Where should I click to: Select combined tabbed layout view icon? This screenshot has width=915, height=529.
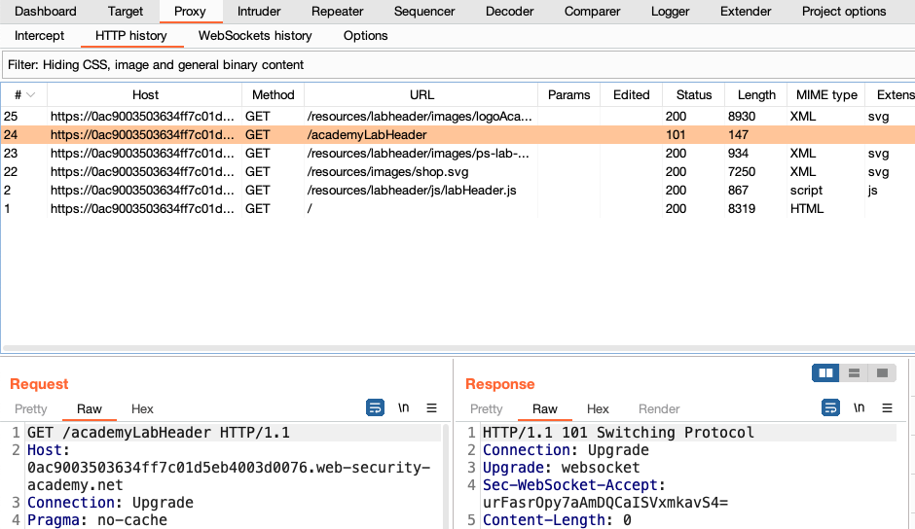[882, 372]
